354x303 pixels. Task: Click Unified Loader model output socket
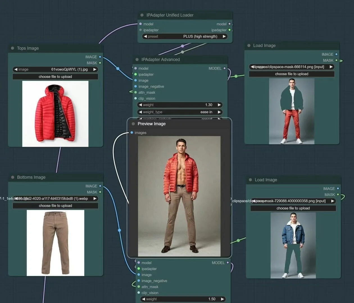coord(230,24)
